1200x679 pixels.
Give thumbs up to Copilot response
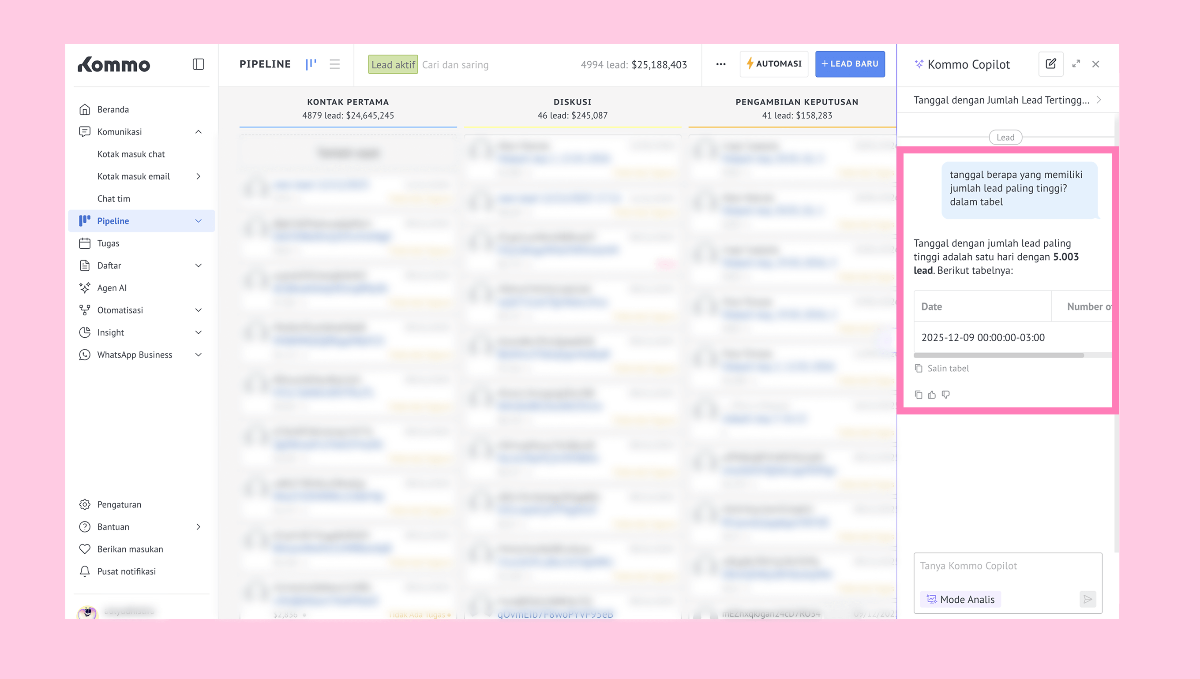[932, 395]
